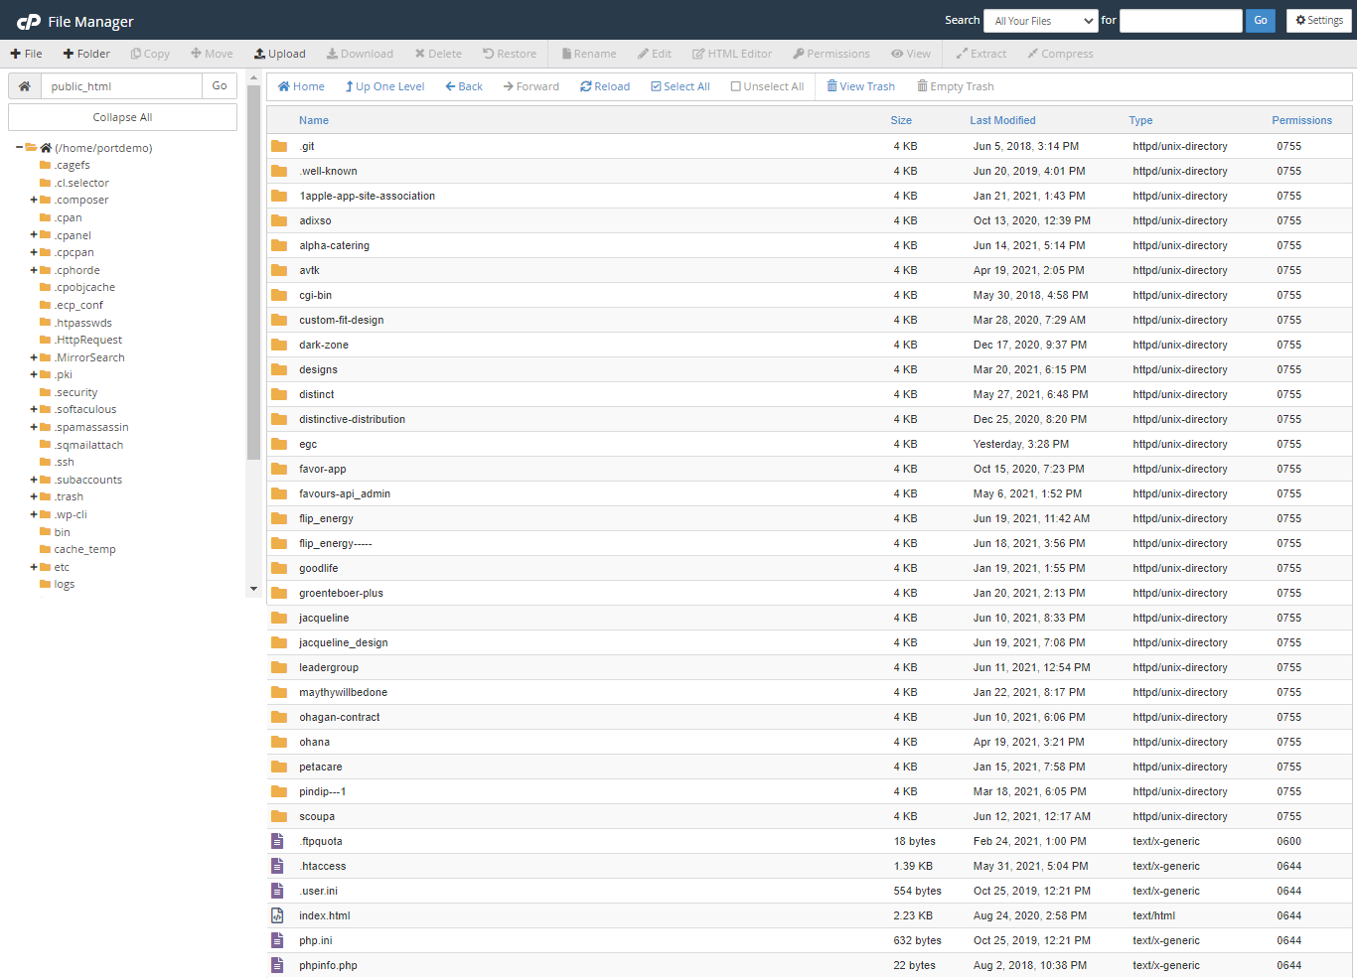Expand the .softaculous tree node
The height and width of the screenshot is (978, 1357).
34,410
